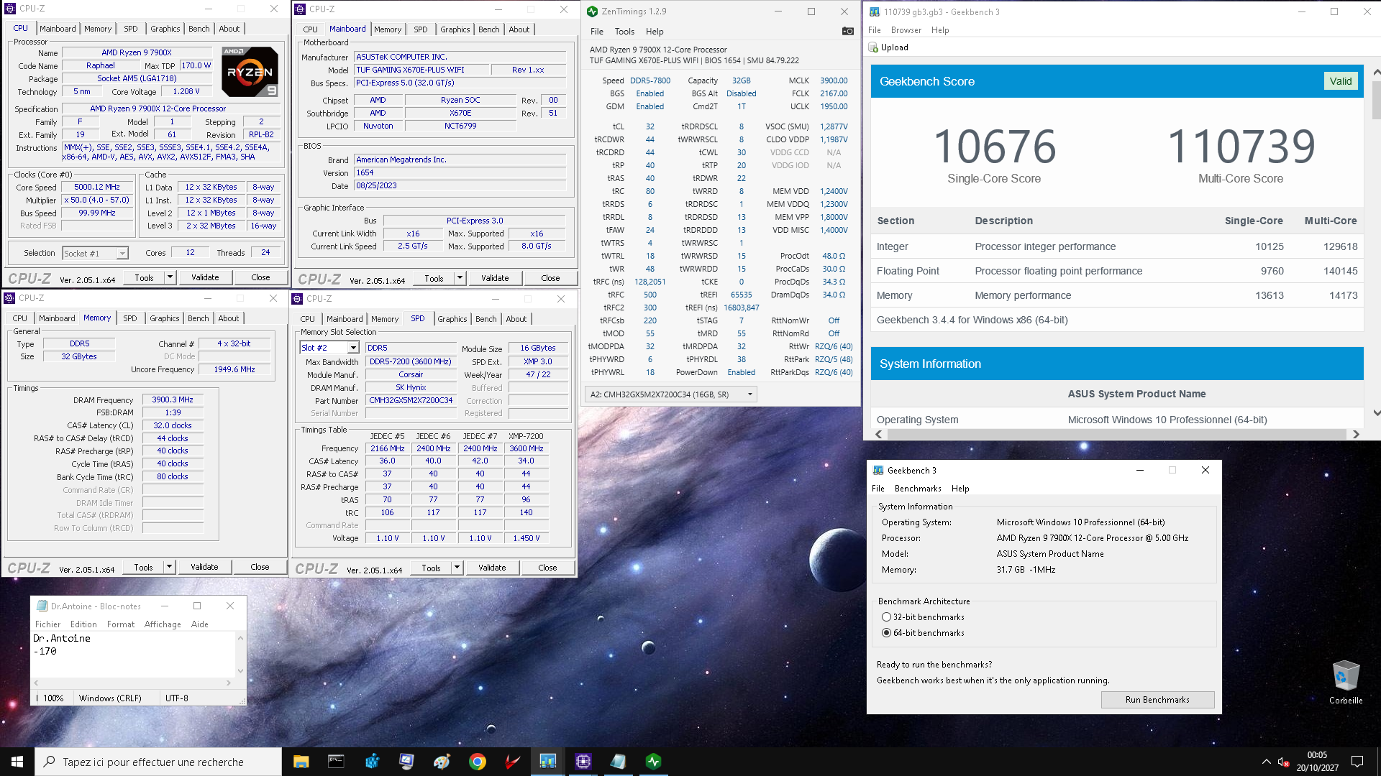Screen dimensions: 1381x776
Task: Click the Ryzen 9 logo in CPU-Z
Action: 250,71
